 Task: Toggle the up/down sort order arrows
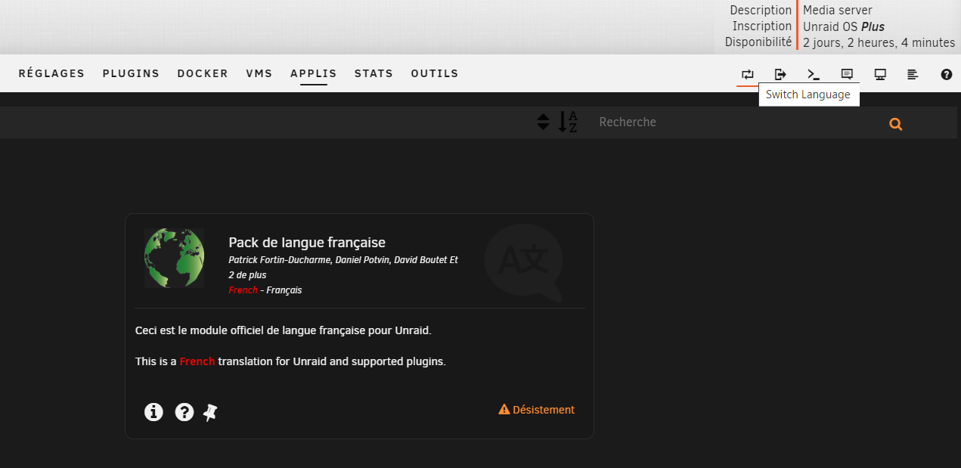click(x=543, y=122)
